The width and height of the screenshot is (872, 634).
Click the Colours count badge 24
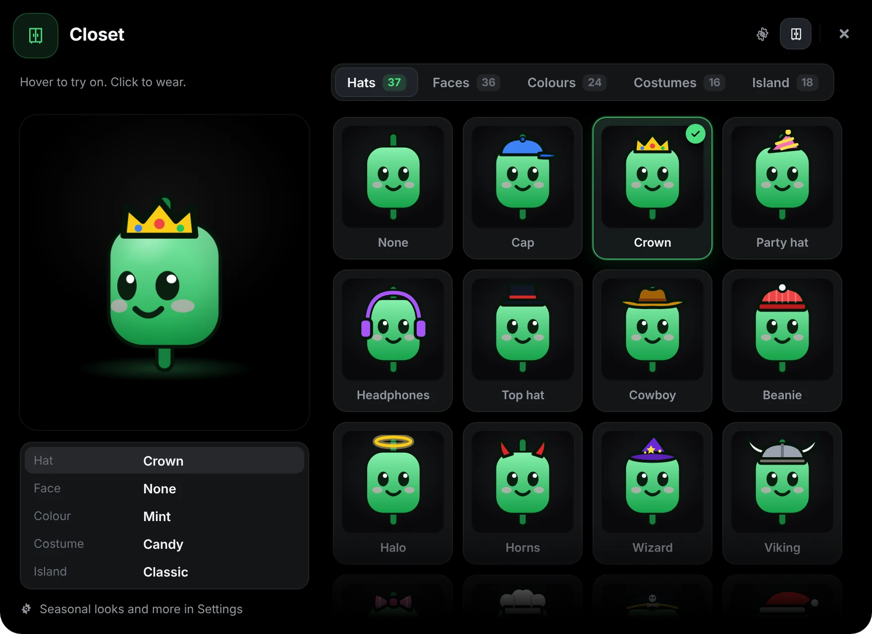pos(595,82)
